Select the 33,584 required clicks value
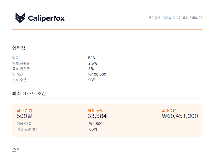This screenshot has height=157, width=215. point(97,116)
